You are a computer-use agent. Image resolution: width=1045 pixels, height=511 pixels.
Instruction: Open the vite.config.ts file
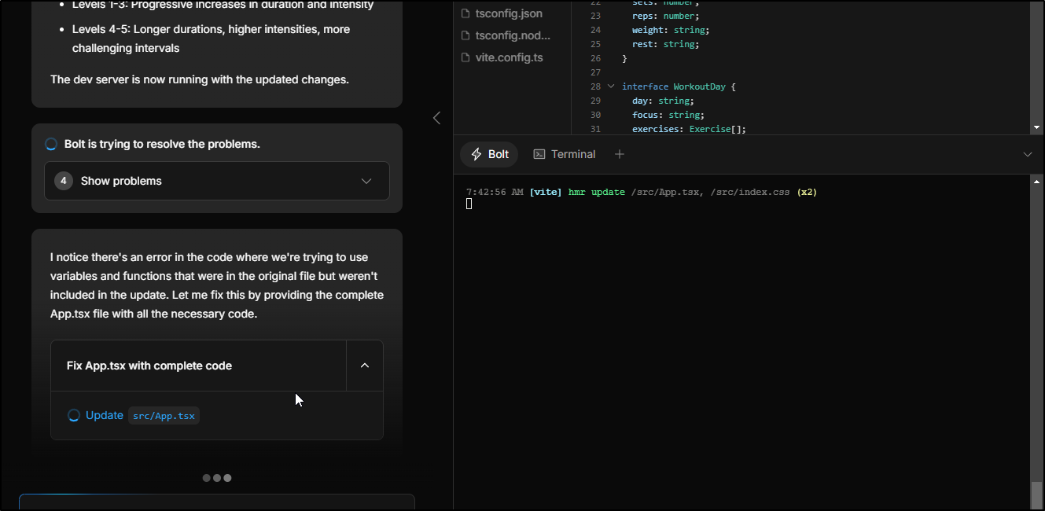click(509, 57)
